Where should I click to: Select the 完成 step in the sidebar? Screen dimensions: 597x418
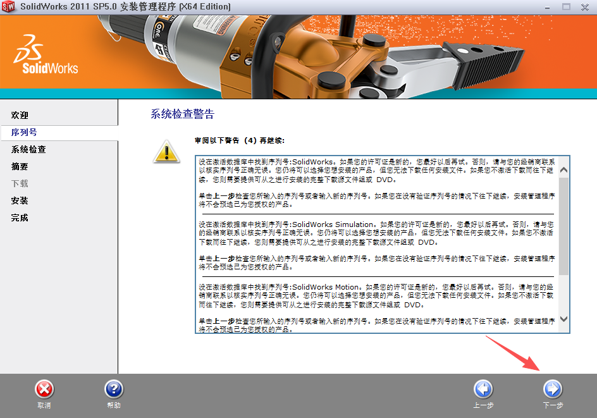pos(20,218)
